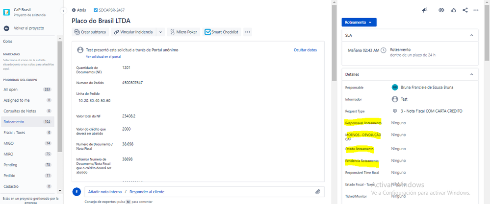Screen dimensions: 490x204
Task: Select Añadir nota interna tab
Action: tap(104, 192)
